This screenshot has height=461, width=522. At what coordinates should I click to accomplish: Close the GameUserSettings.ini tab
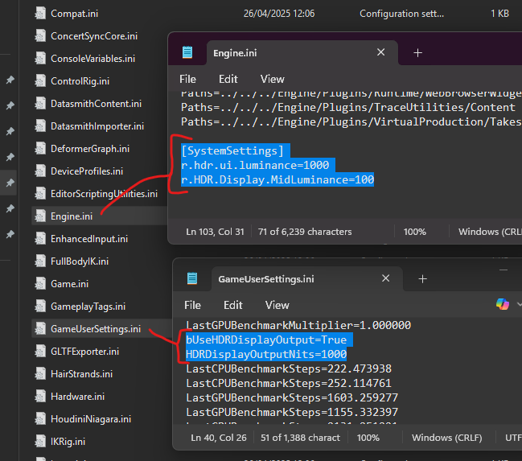(385, 278)
